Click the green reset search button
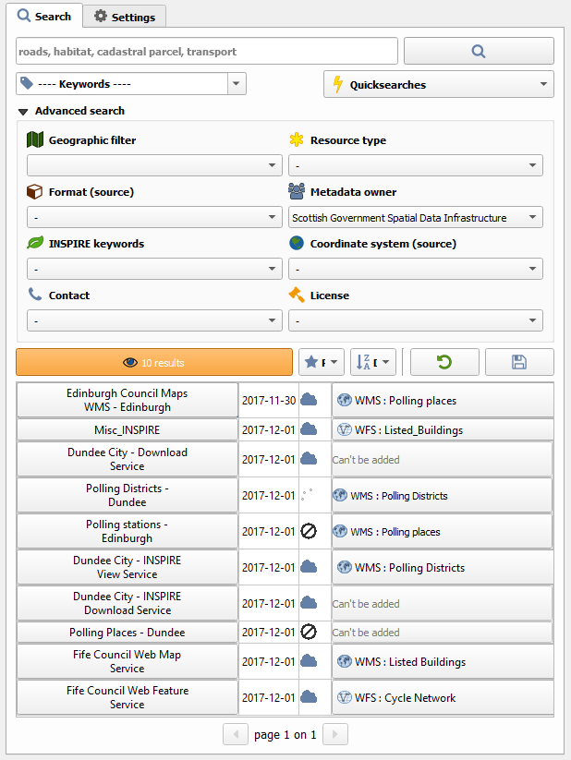This screenshot has height=760, width=571. tap(444, 362)
